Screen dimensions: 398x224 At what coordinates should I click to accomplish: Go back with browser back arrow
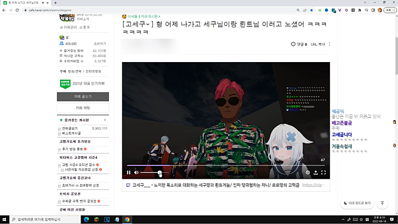click(x=4, y=10)
